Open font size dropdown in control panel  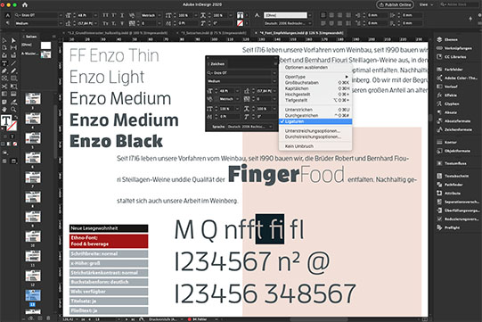[95, 15]
